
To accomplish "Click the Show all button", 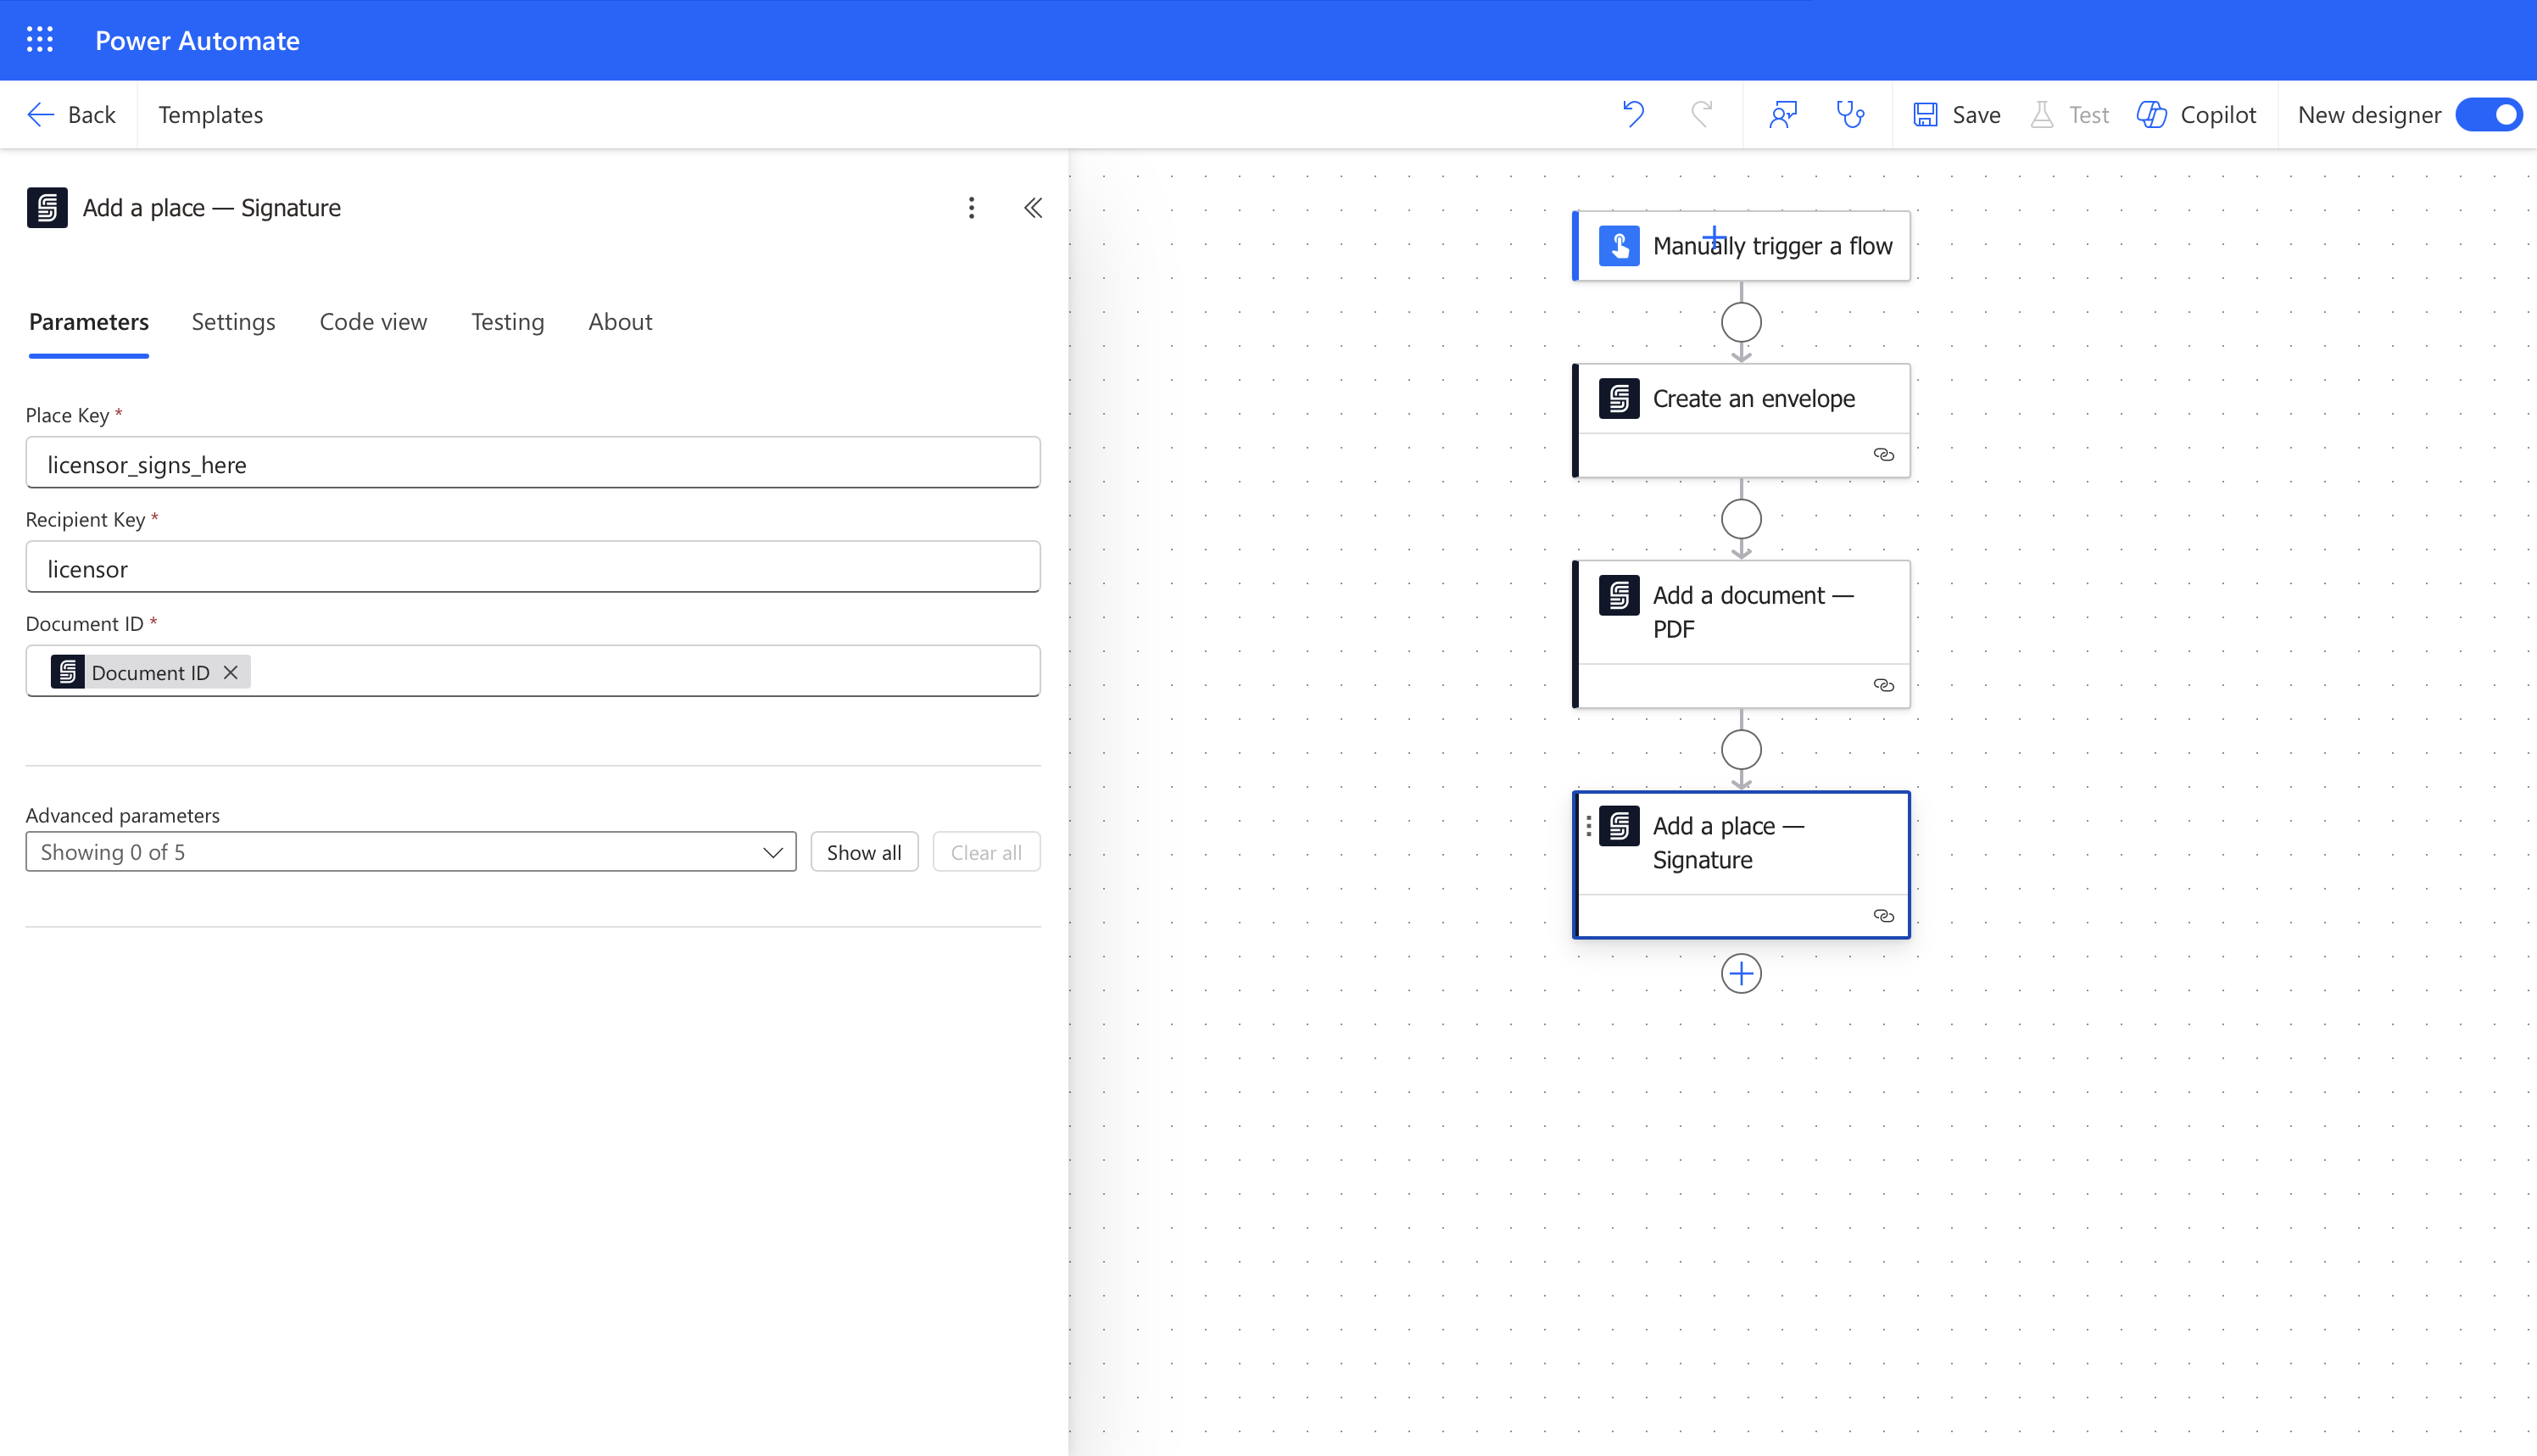I will click(x=864, y=852).
